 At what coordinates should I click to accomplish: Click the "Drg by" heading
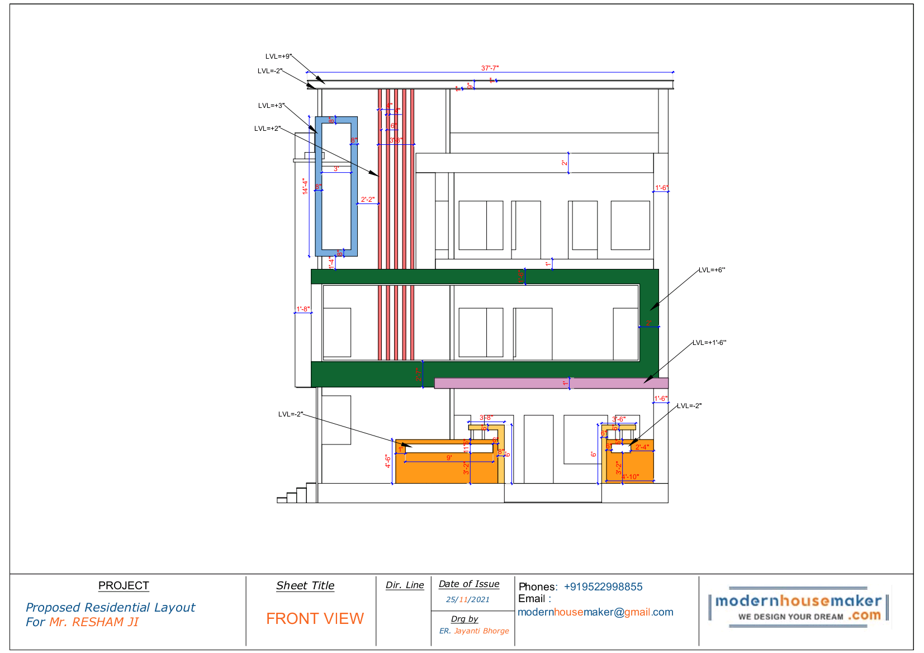click(x=465, y=619)
